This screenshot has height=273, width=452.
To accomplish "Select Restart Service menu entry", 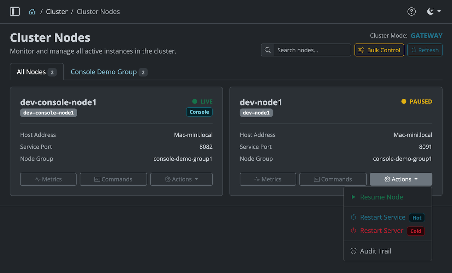I will 388,217.
